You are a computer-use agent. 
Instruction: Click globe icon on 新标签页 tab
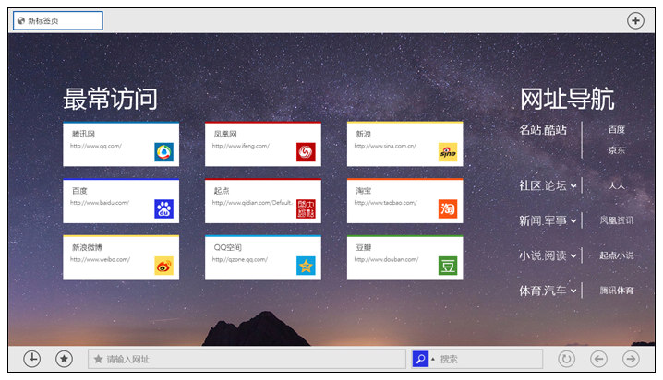pyautogui.click(x=20, y=20)
